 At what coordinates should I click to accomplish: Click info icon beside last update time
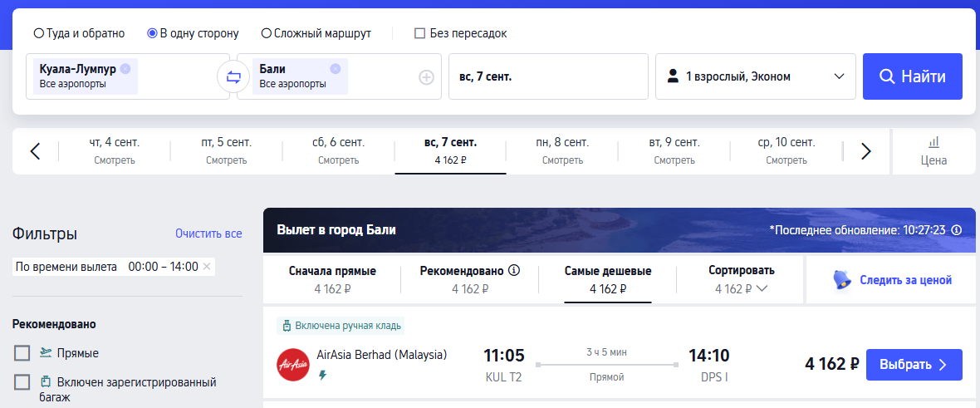pyautogui.click(x=956, y=229)
